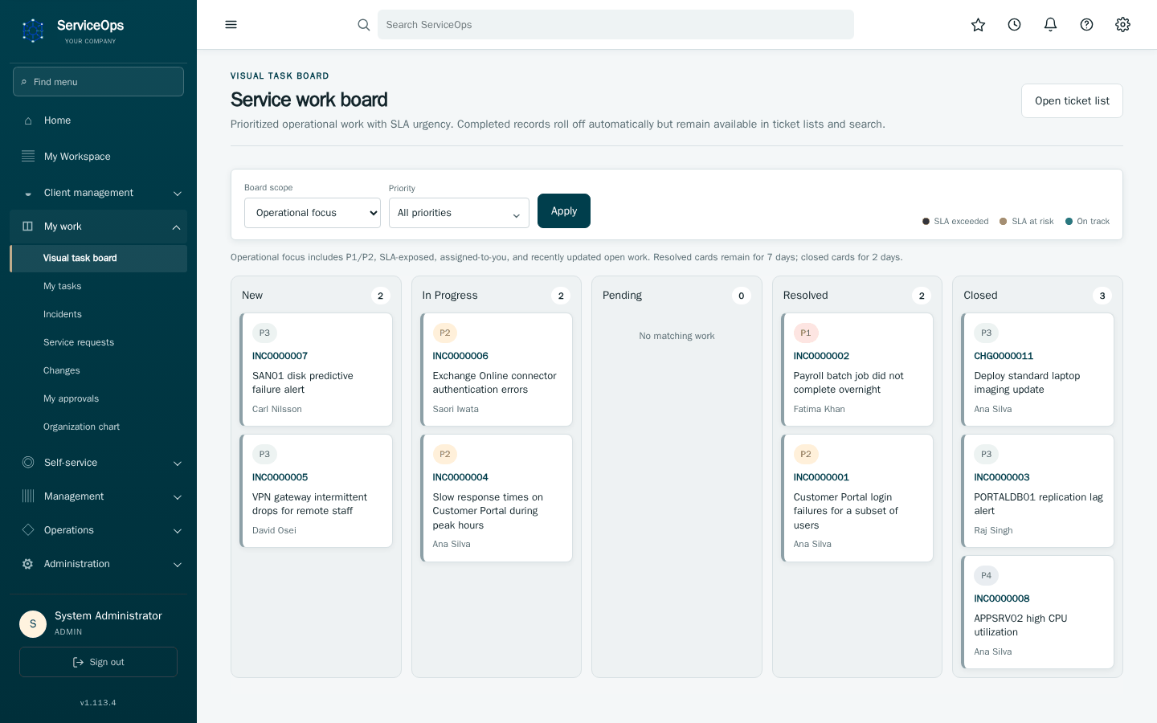Open ticket INC0000007 link
The width and height of the screenshot is (1157, 723).
coord(280,356)
